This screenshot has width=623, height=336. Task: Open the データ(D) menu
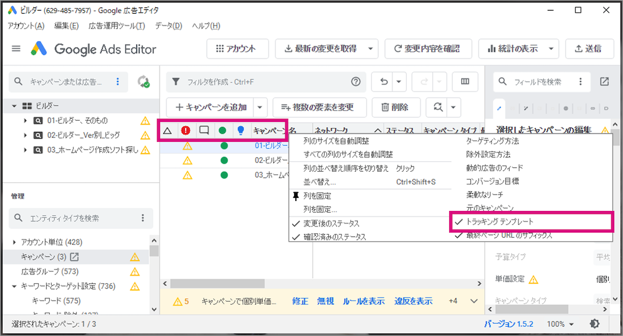tap(168, 26)
